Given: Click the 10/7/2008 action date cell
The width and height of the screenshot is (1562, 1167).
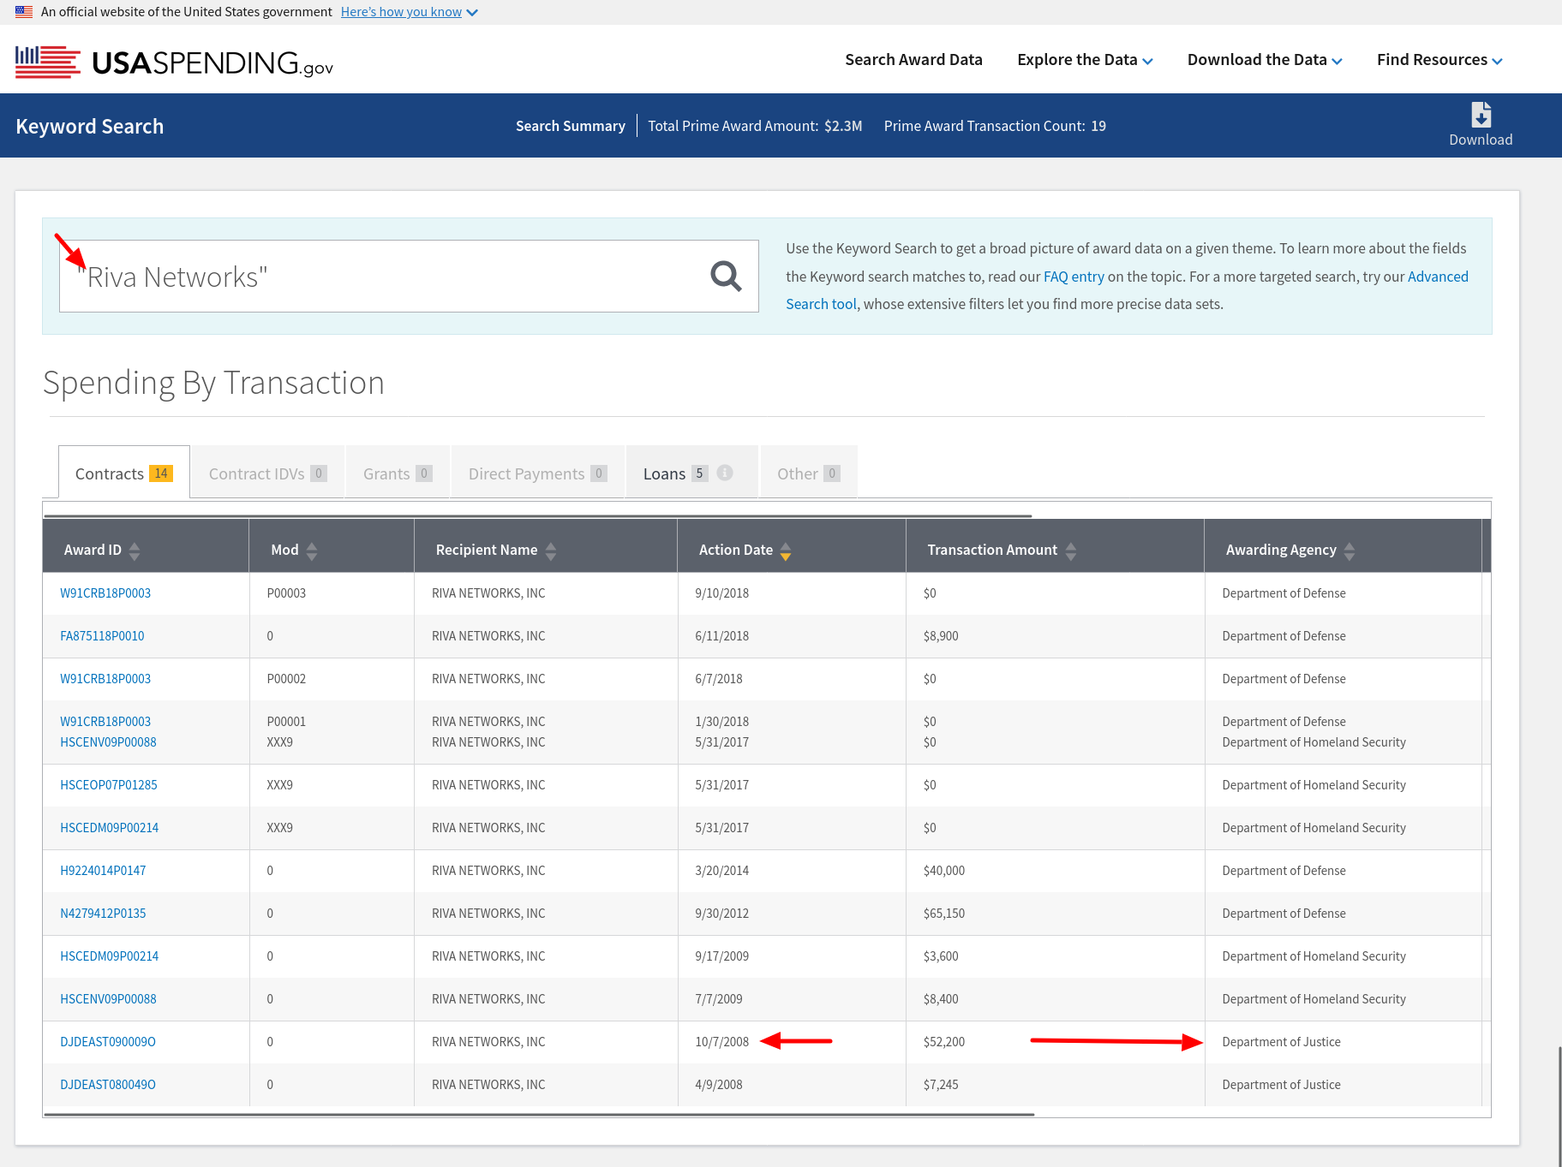Looking at the screenshot, I should click(x=722, y=1042).
